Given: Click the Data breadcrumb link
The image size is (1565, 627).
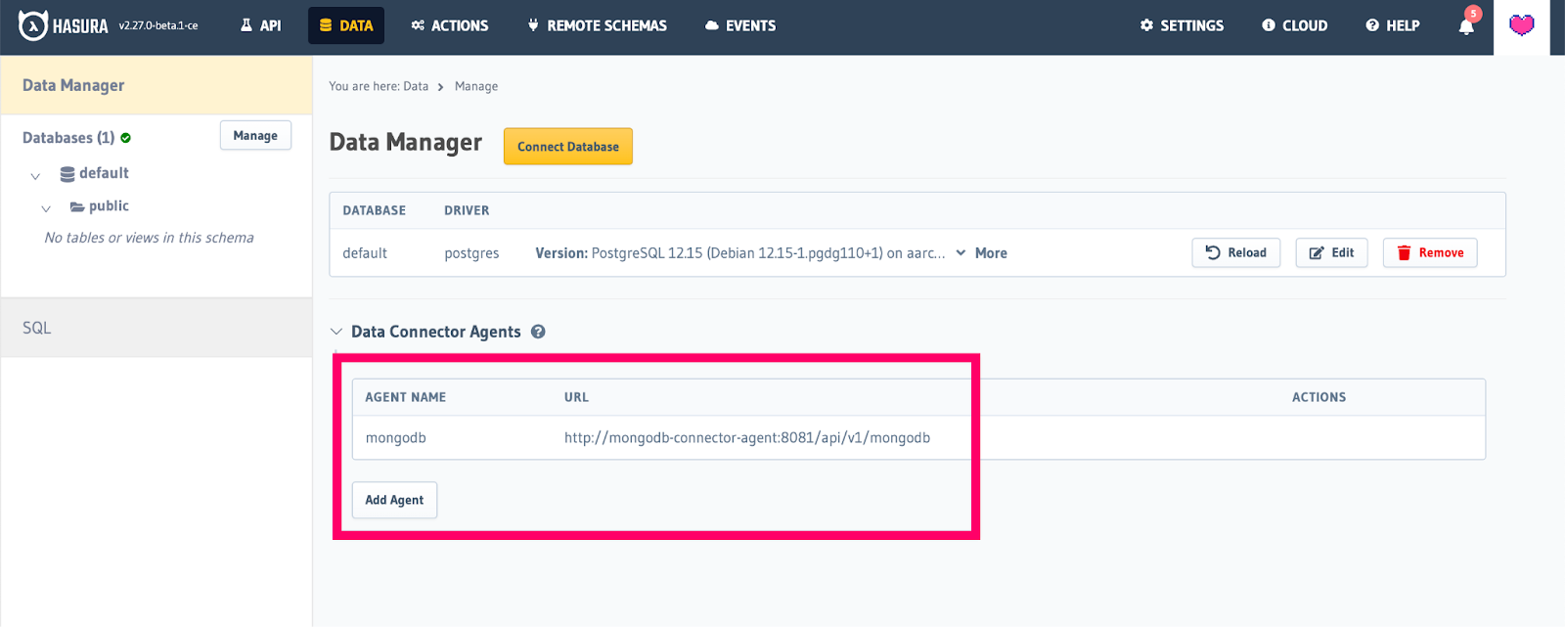Looking at the screenshot, I should point(416,86).
